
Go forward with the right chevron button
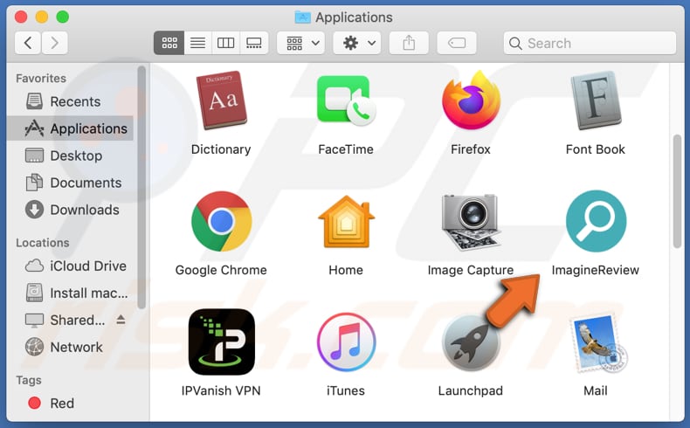(x=54, y=43)
